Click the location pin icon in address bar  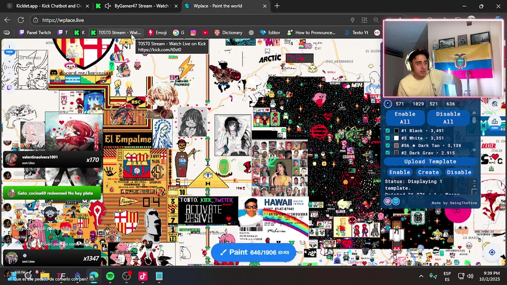(x=353, y=20)
